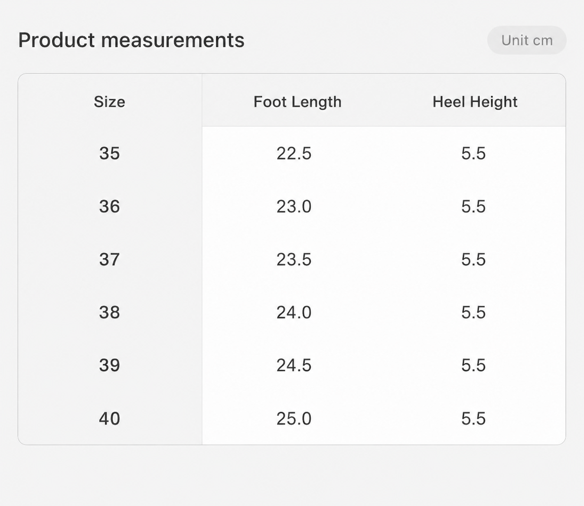
Task: Select the size 40 row label
Action: pos(110,419)
